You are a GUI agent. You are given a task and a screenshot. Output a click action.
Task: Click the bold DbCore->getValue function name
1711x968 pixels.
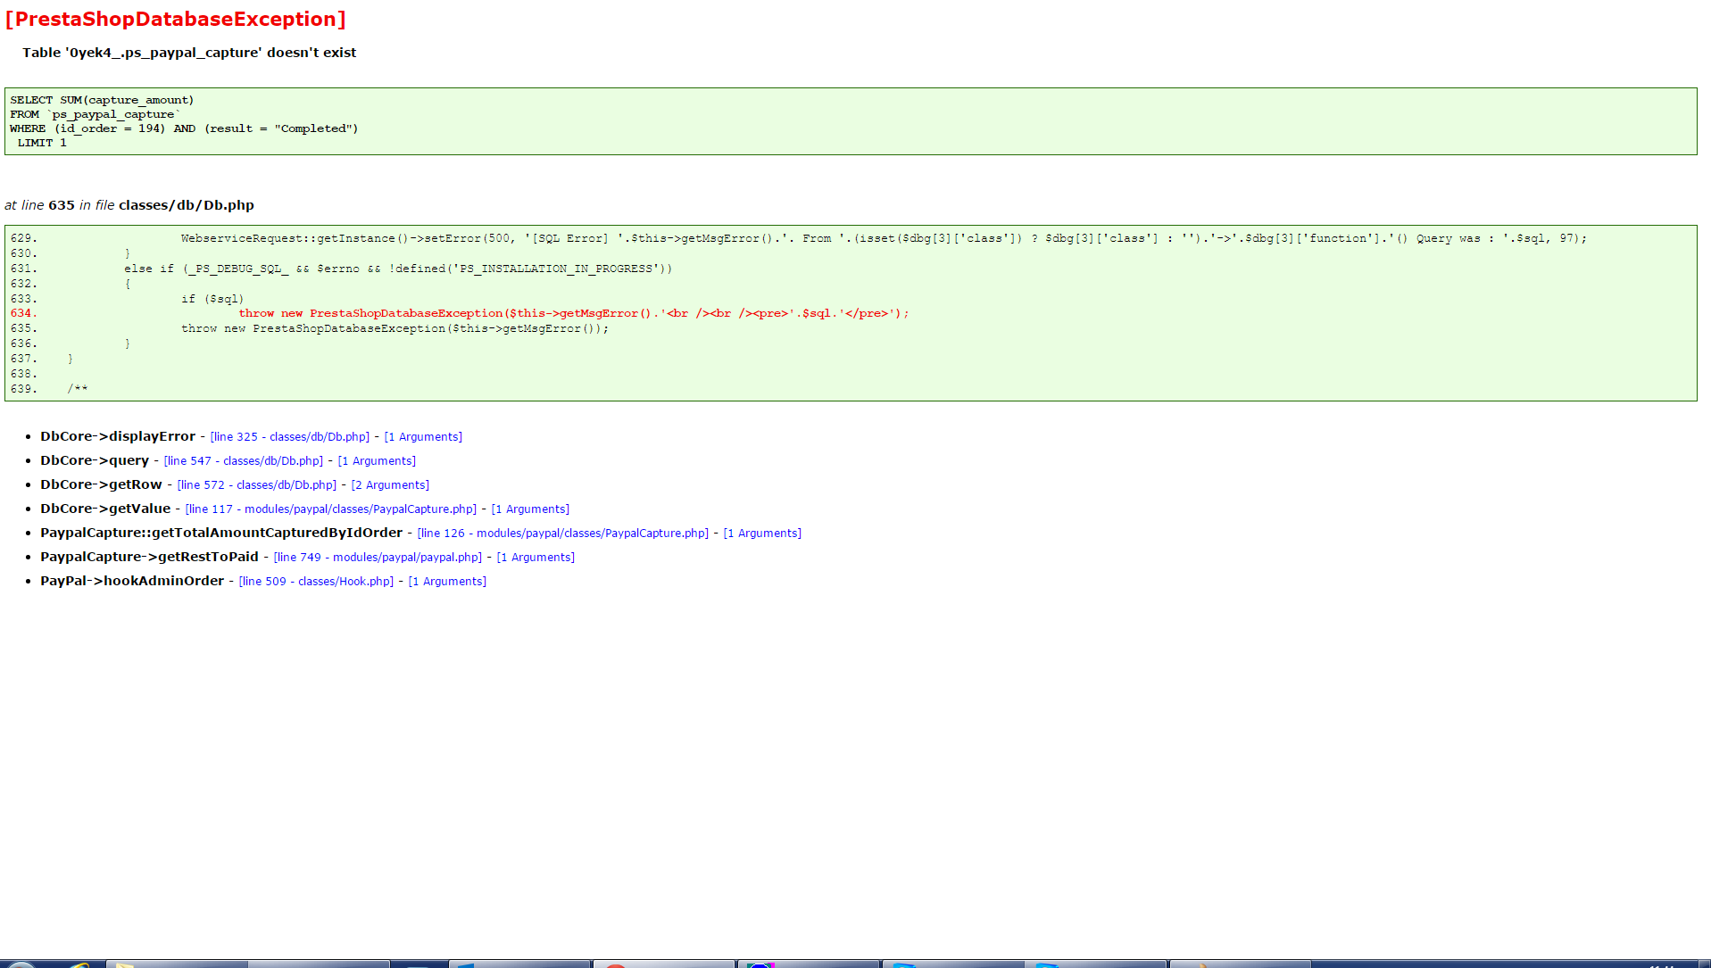pyautogui.click(x=105, y=509)
